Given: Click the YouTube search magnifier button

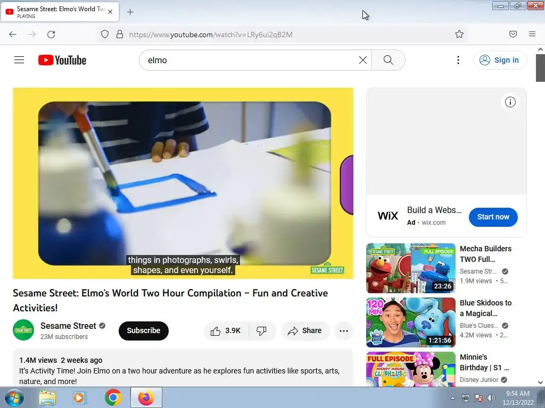Looking at the screenshot, I should click(x=388, y=60).
